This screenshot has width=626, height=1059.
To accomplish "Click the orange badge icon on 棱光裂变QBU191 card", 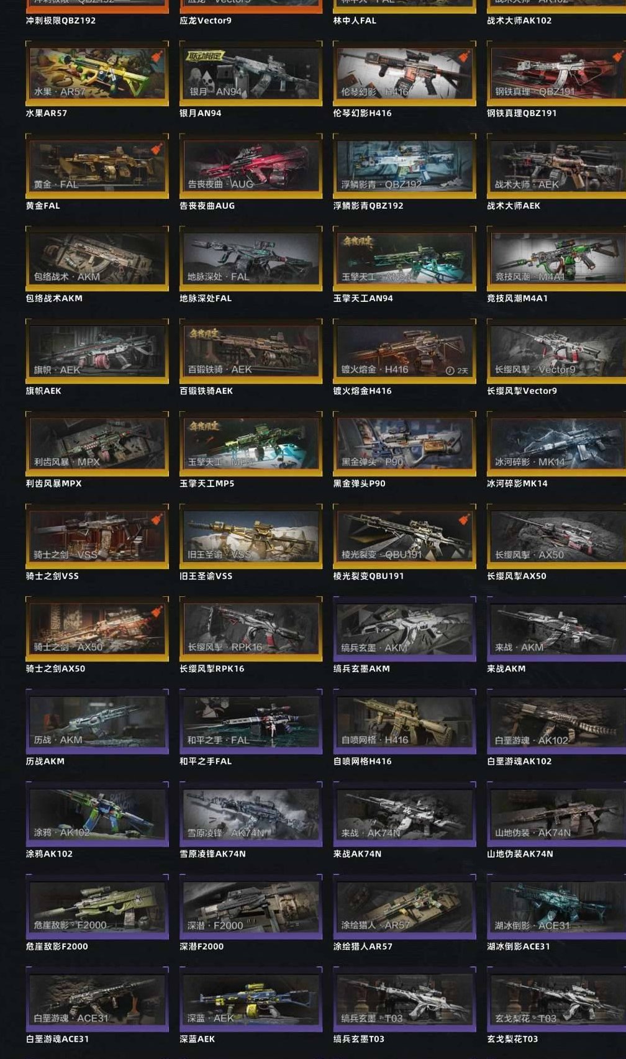I will [x=465, y=520].
